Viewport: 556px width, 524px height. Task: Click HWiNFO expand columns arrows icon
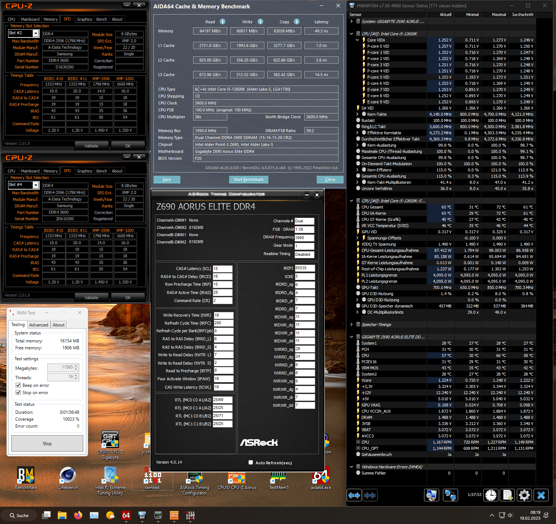coord(354,495)
